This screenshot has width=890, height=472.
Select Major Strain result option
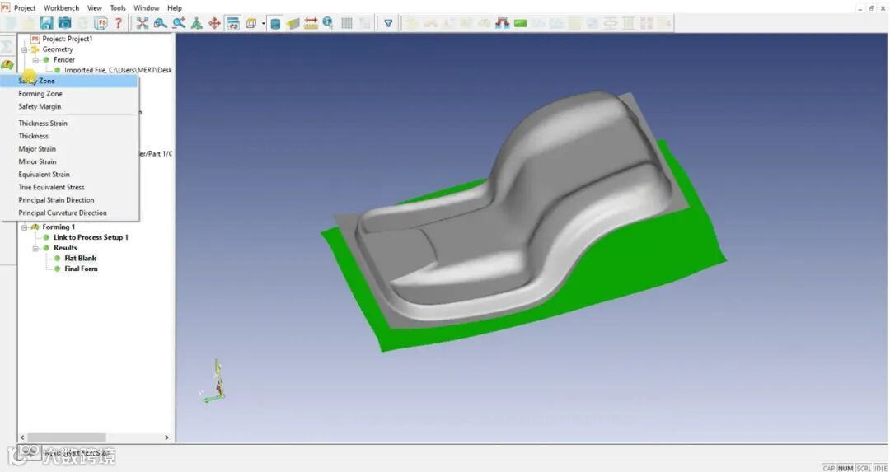(x=69, y=148)
